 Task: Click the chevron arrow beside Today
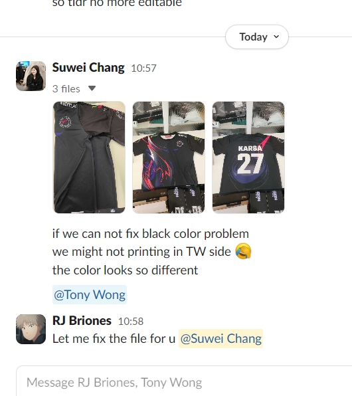276,37
